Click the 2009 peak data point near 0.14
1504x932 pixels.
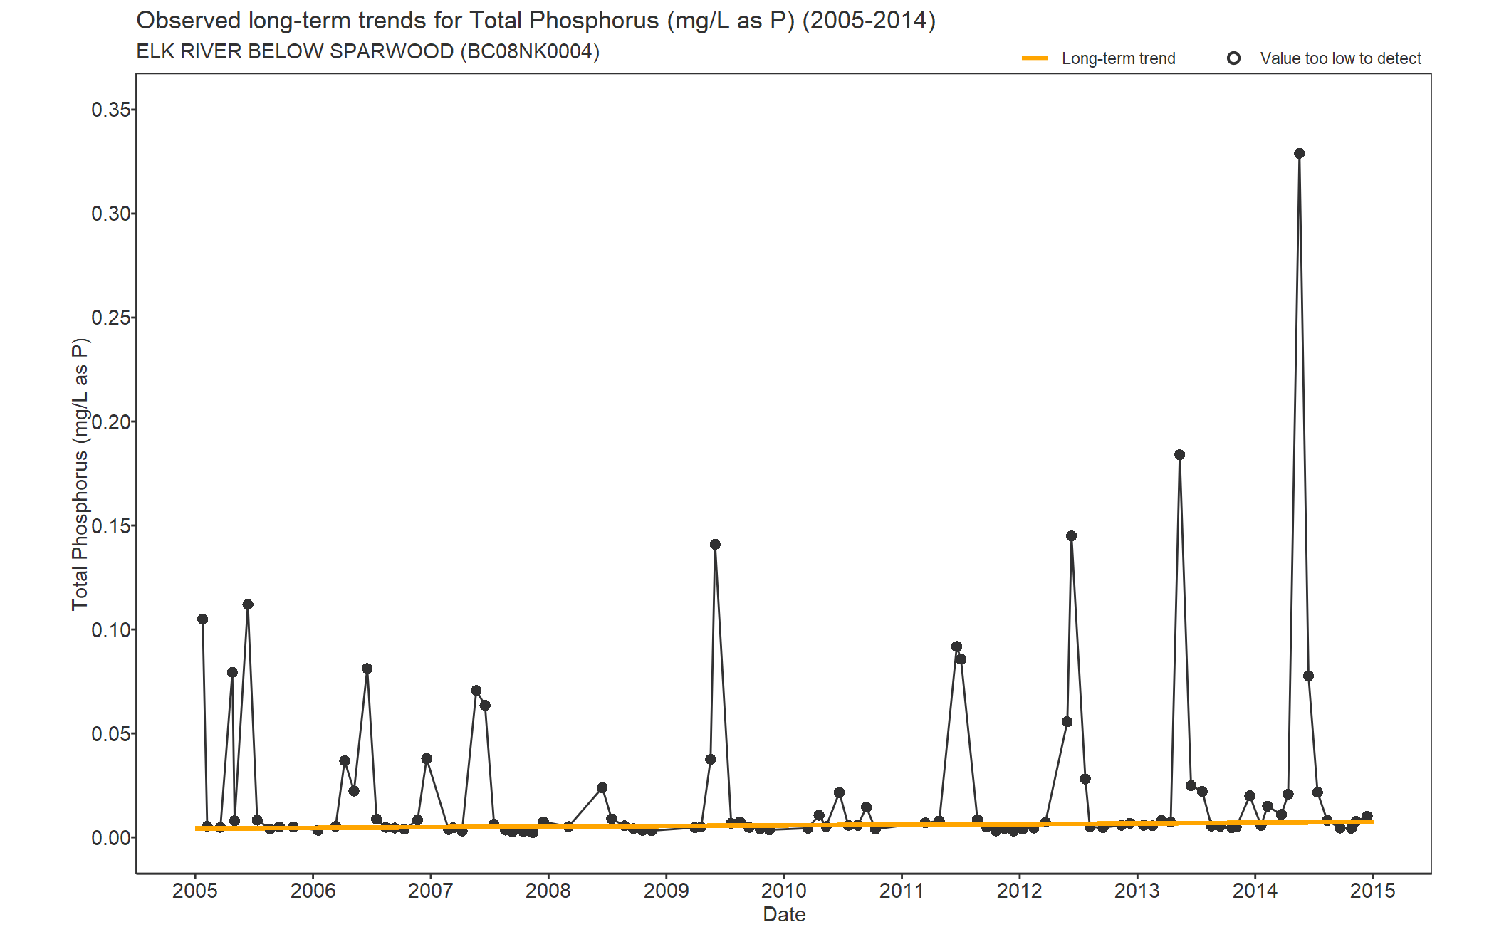(x=715, y=545)
